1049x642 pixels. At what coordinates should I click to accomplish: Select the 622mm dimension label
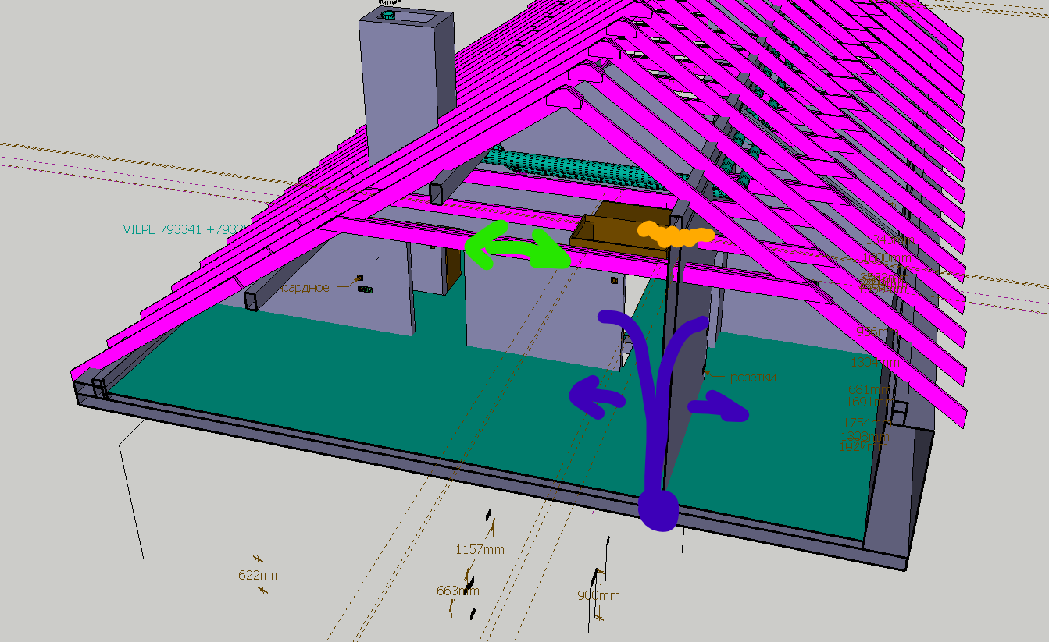tap(259, 576)
